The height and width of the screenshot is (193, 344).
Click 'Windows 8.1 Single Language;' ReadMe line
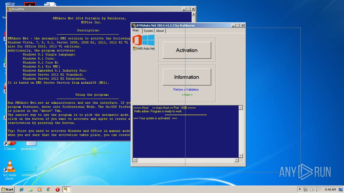49,54
